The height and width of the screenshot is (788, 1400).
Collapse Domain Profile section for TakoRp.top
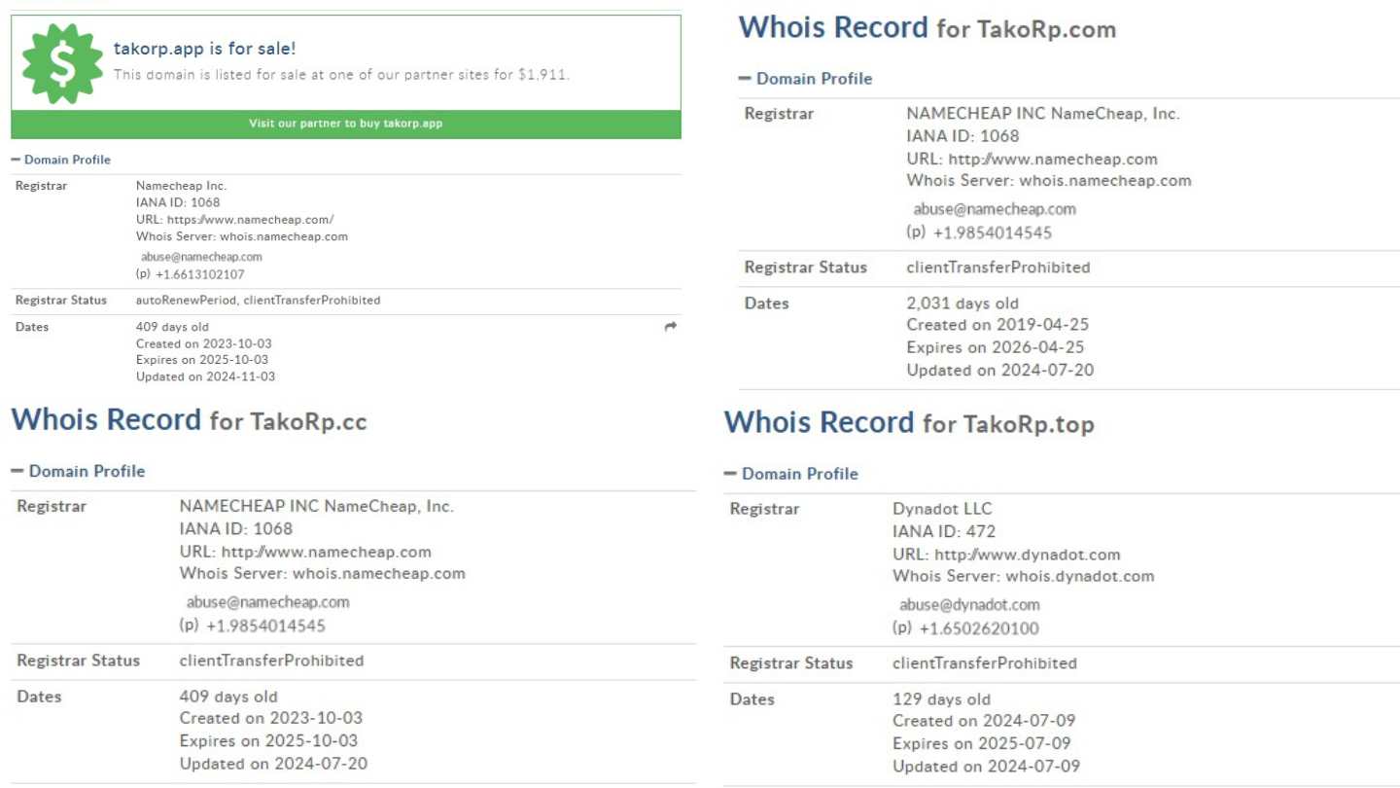[790, 474]
